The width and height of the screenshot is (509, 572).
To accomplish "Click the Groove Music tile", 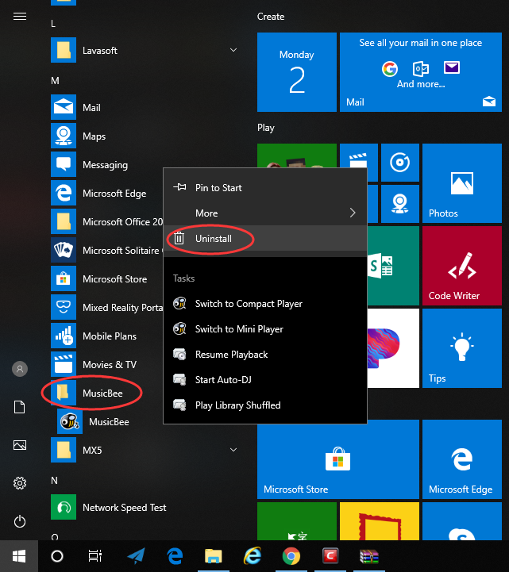I will point(400,163).
